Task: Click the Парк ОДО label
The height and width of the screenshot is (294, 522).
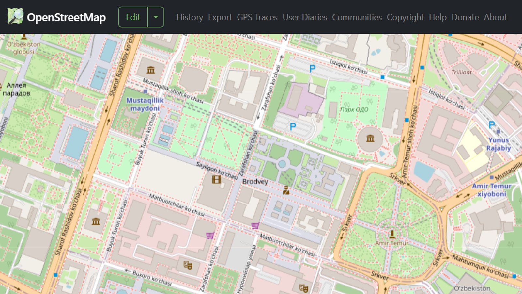Action: tap(354, 109)
